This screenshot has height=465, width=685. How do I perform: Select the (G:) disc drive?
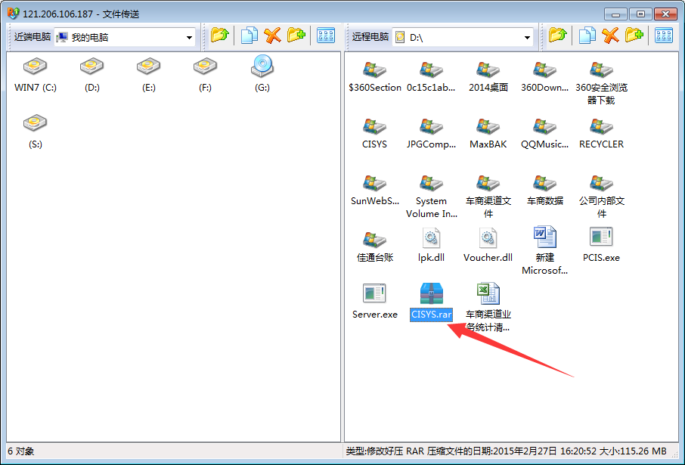coord(262,75)
